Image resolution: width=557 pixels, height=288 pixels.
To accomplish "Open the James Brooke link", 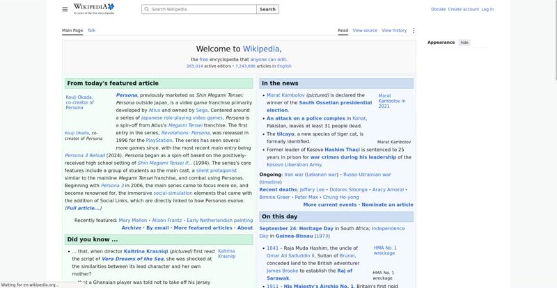I will [283, 271].
